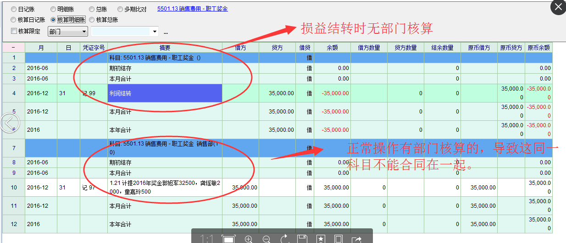Go to previous image with left arrow
This screenshot has width=566, height=243.
10,123
